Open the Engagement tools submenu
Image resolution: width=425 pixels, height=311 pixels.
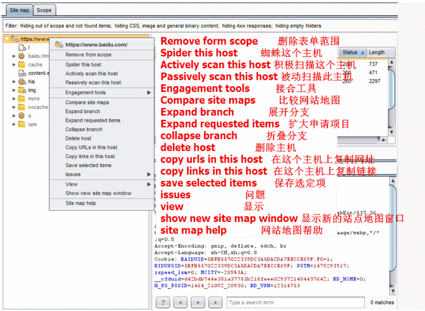(x=102, y=93)
